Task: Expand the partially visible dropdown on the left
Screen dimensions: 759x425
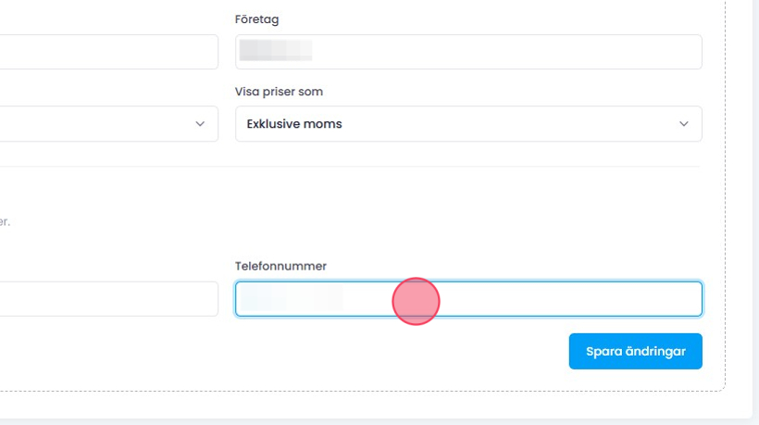Action: [x=102, y=124]
